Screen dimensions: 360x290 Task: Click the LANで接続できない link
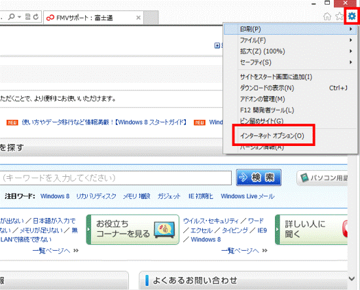(x=26, y=240)
